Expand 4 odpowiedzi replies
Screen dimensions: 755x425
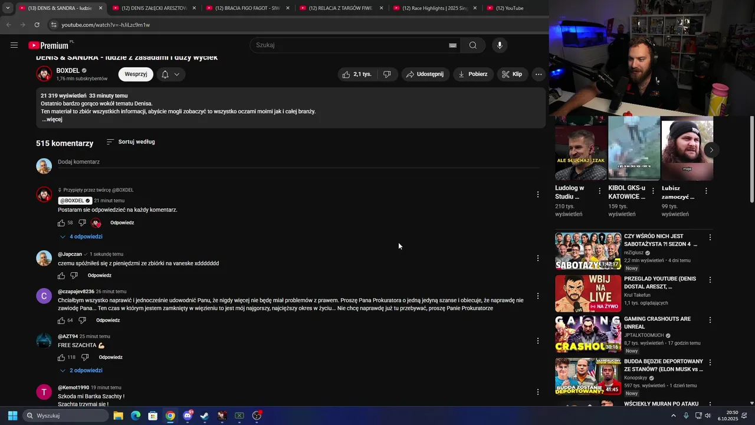click(x=81, y=237)
